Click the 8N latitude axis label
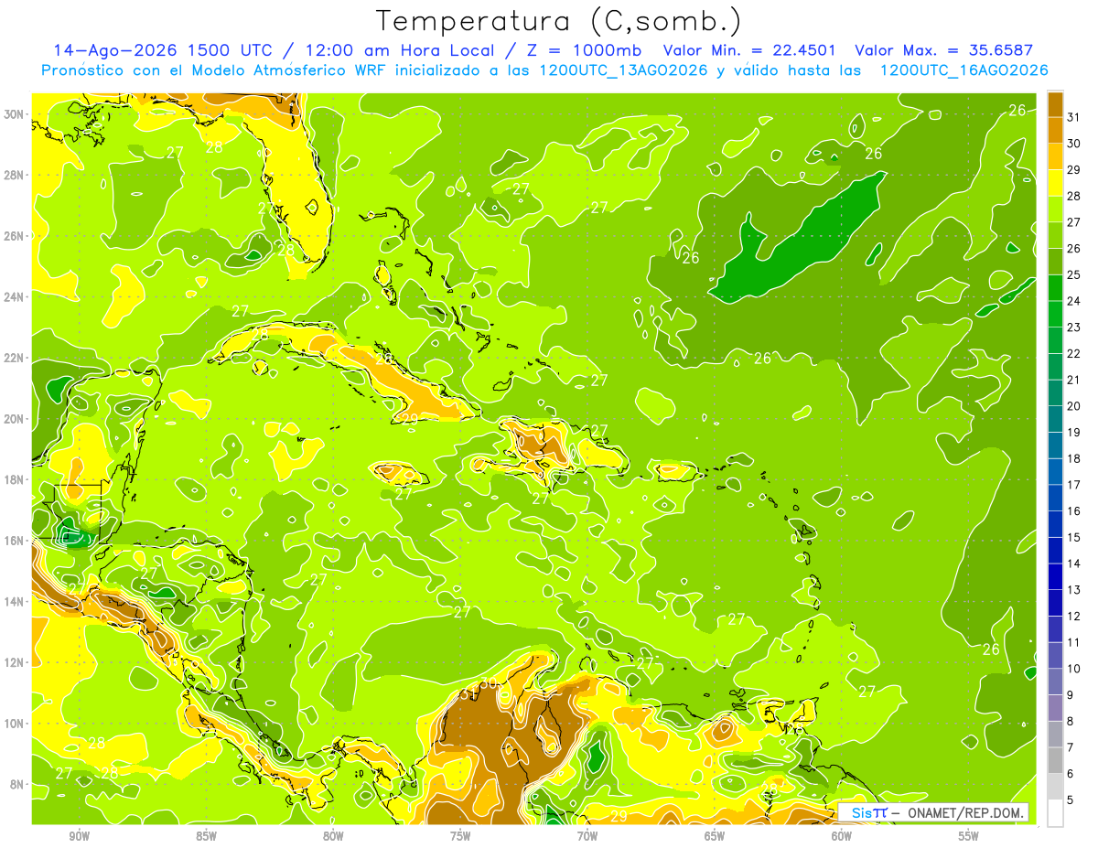1098x848 pixels. coord(18,785)
